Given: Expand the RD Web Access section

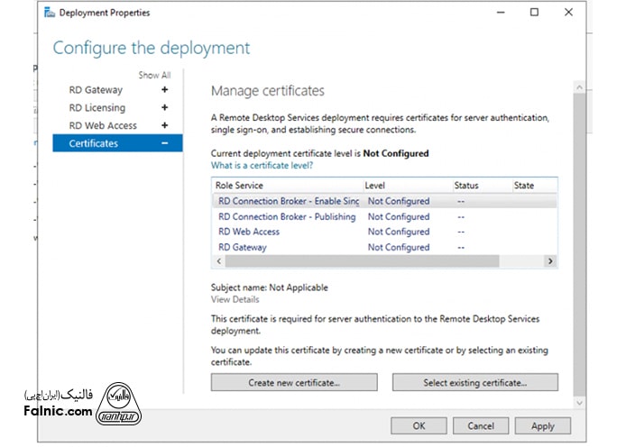Looking at the screenshot, I should 164,126.
